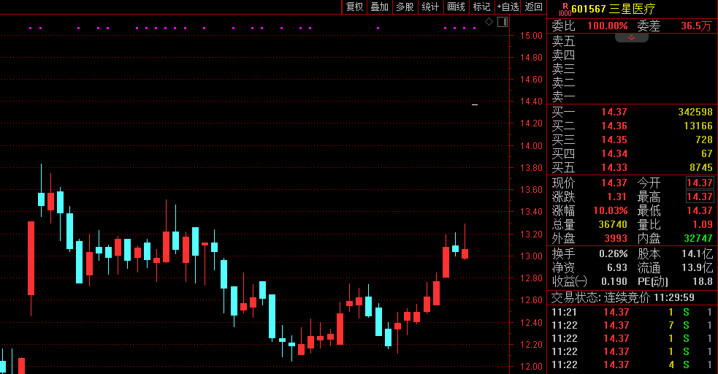Click the 卖三 ask row
This screenshot has height=374, width=718.
click(632, 69)
